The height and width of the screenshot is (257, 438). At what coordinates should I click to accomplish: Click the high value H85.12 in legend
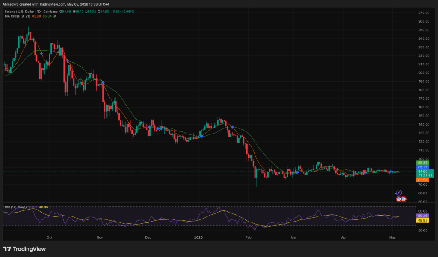click(x=78, y=12)
